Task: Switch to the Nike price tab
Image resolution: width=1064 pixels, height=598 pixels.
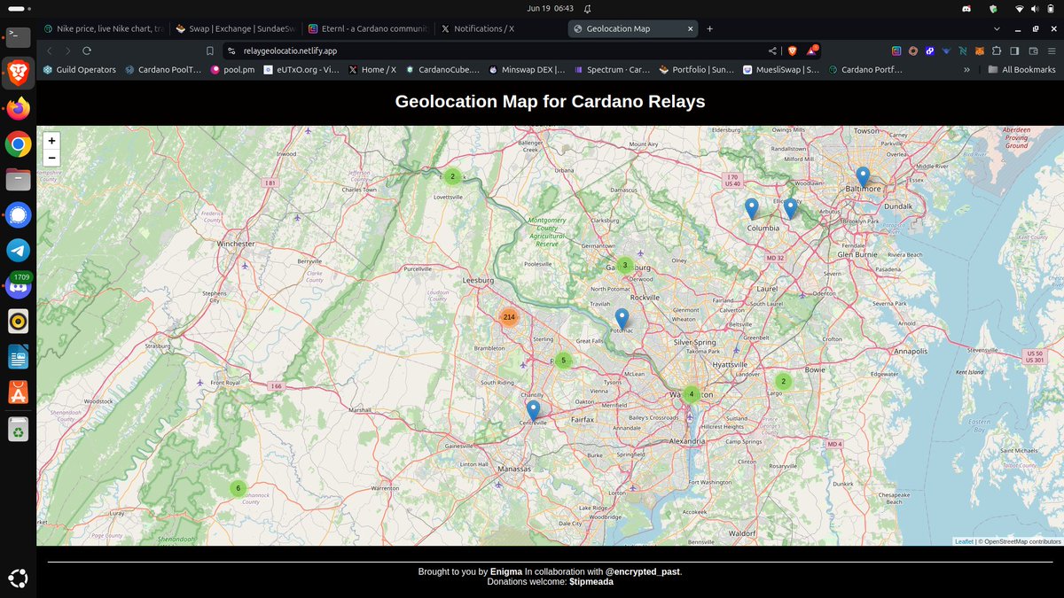Action: (x=103, y=28)
